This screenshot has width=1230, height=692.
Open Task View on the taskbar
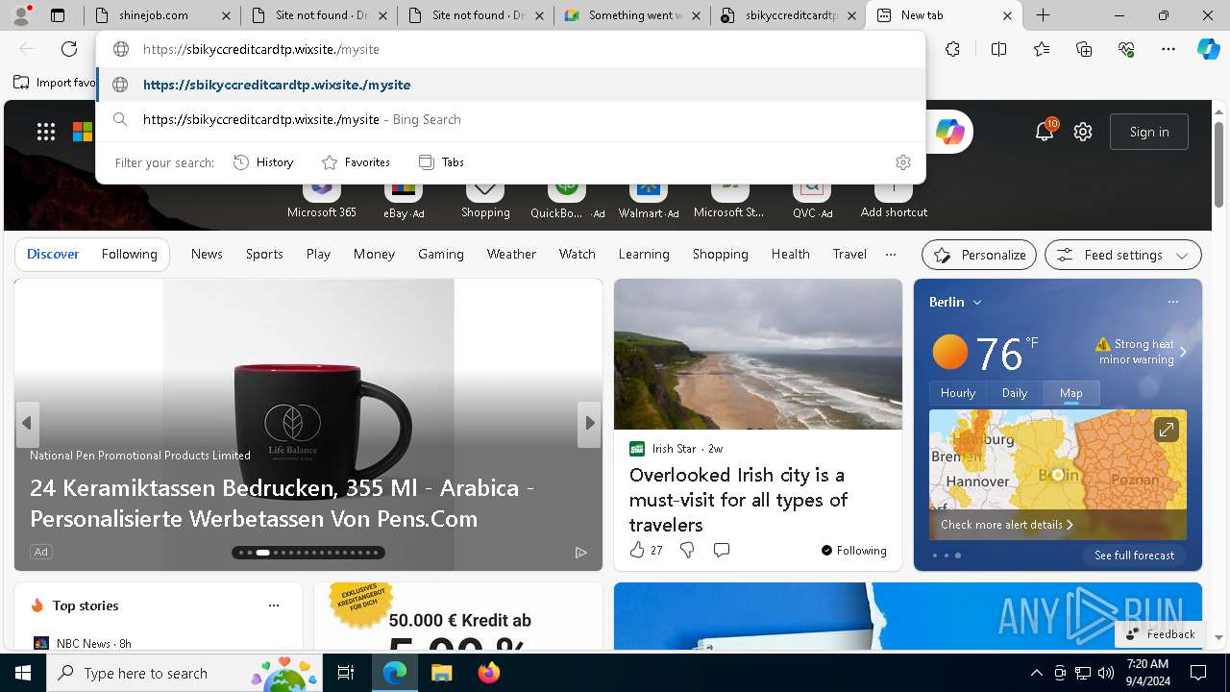346,673
